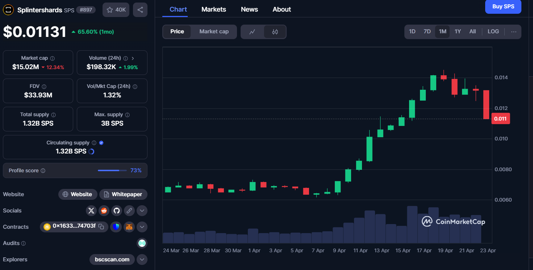
Task: Open the Website link button
Action: [x=78, y=194]
